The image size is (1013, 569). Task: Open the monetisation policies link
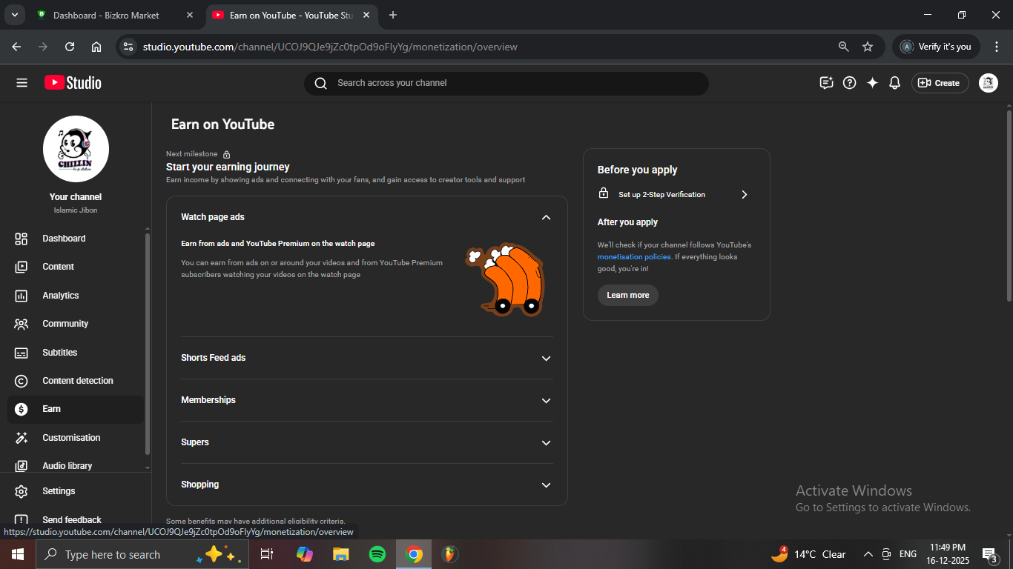click(x=633, y=257)
